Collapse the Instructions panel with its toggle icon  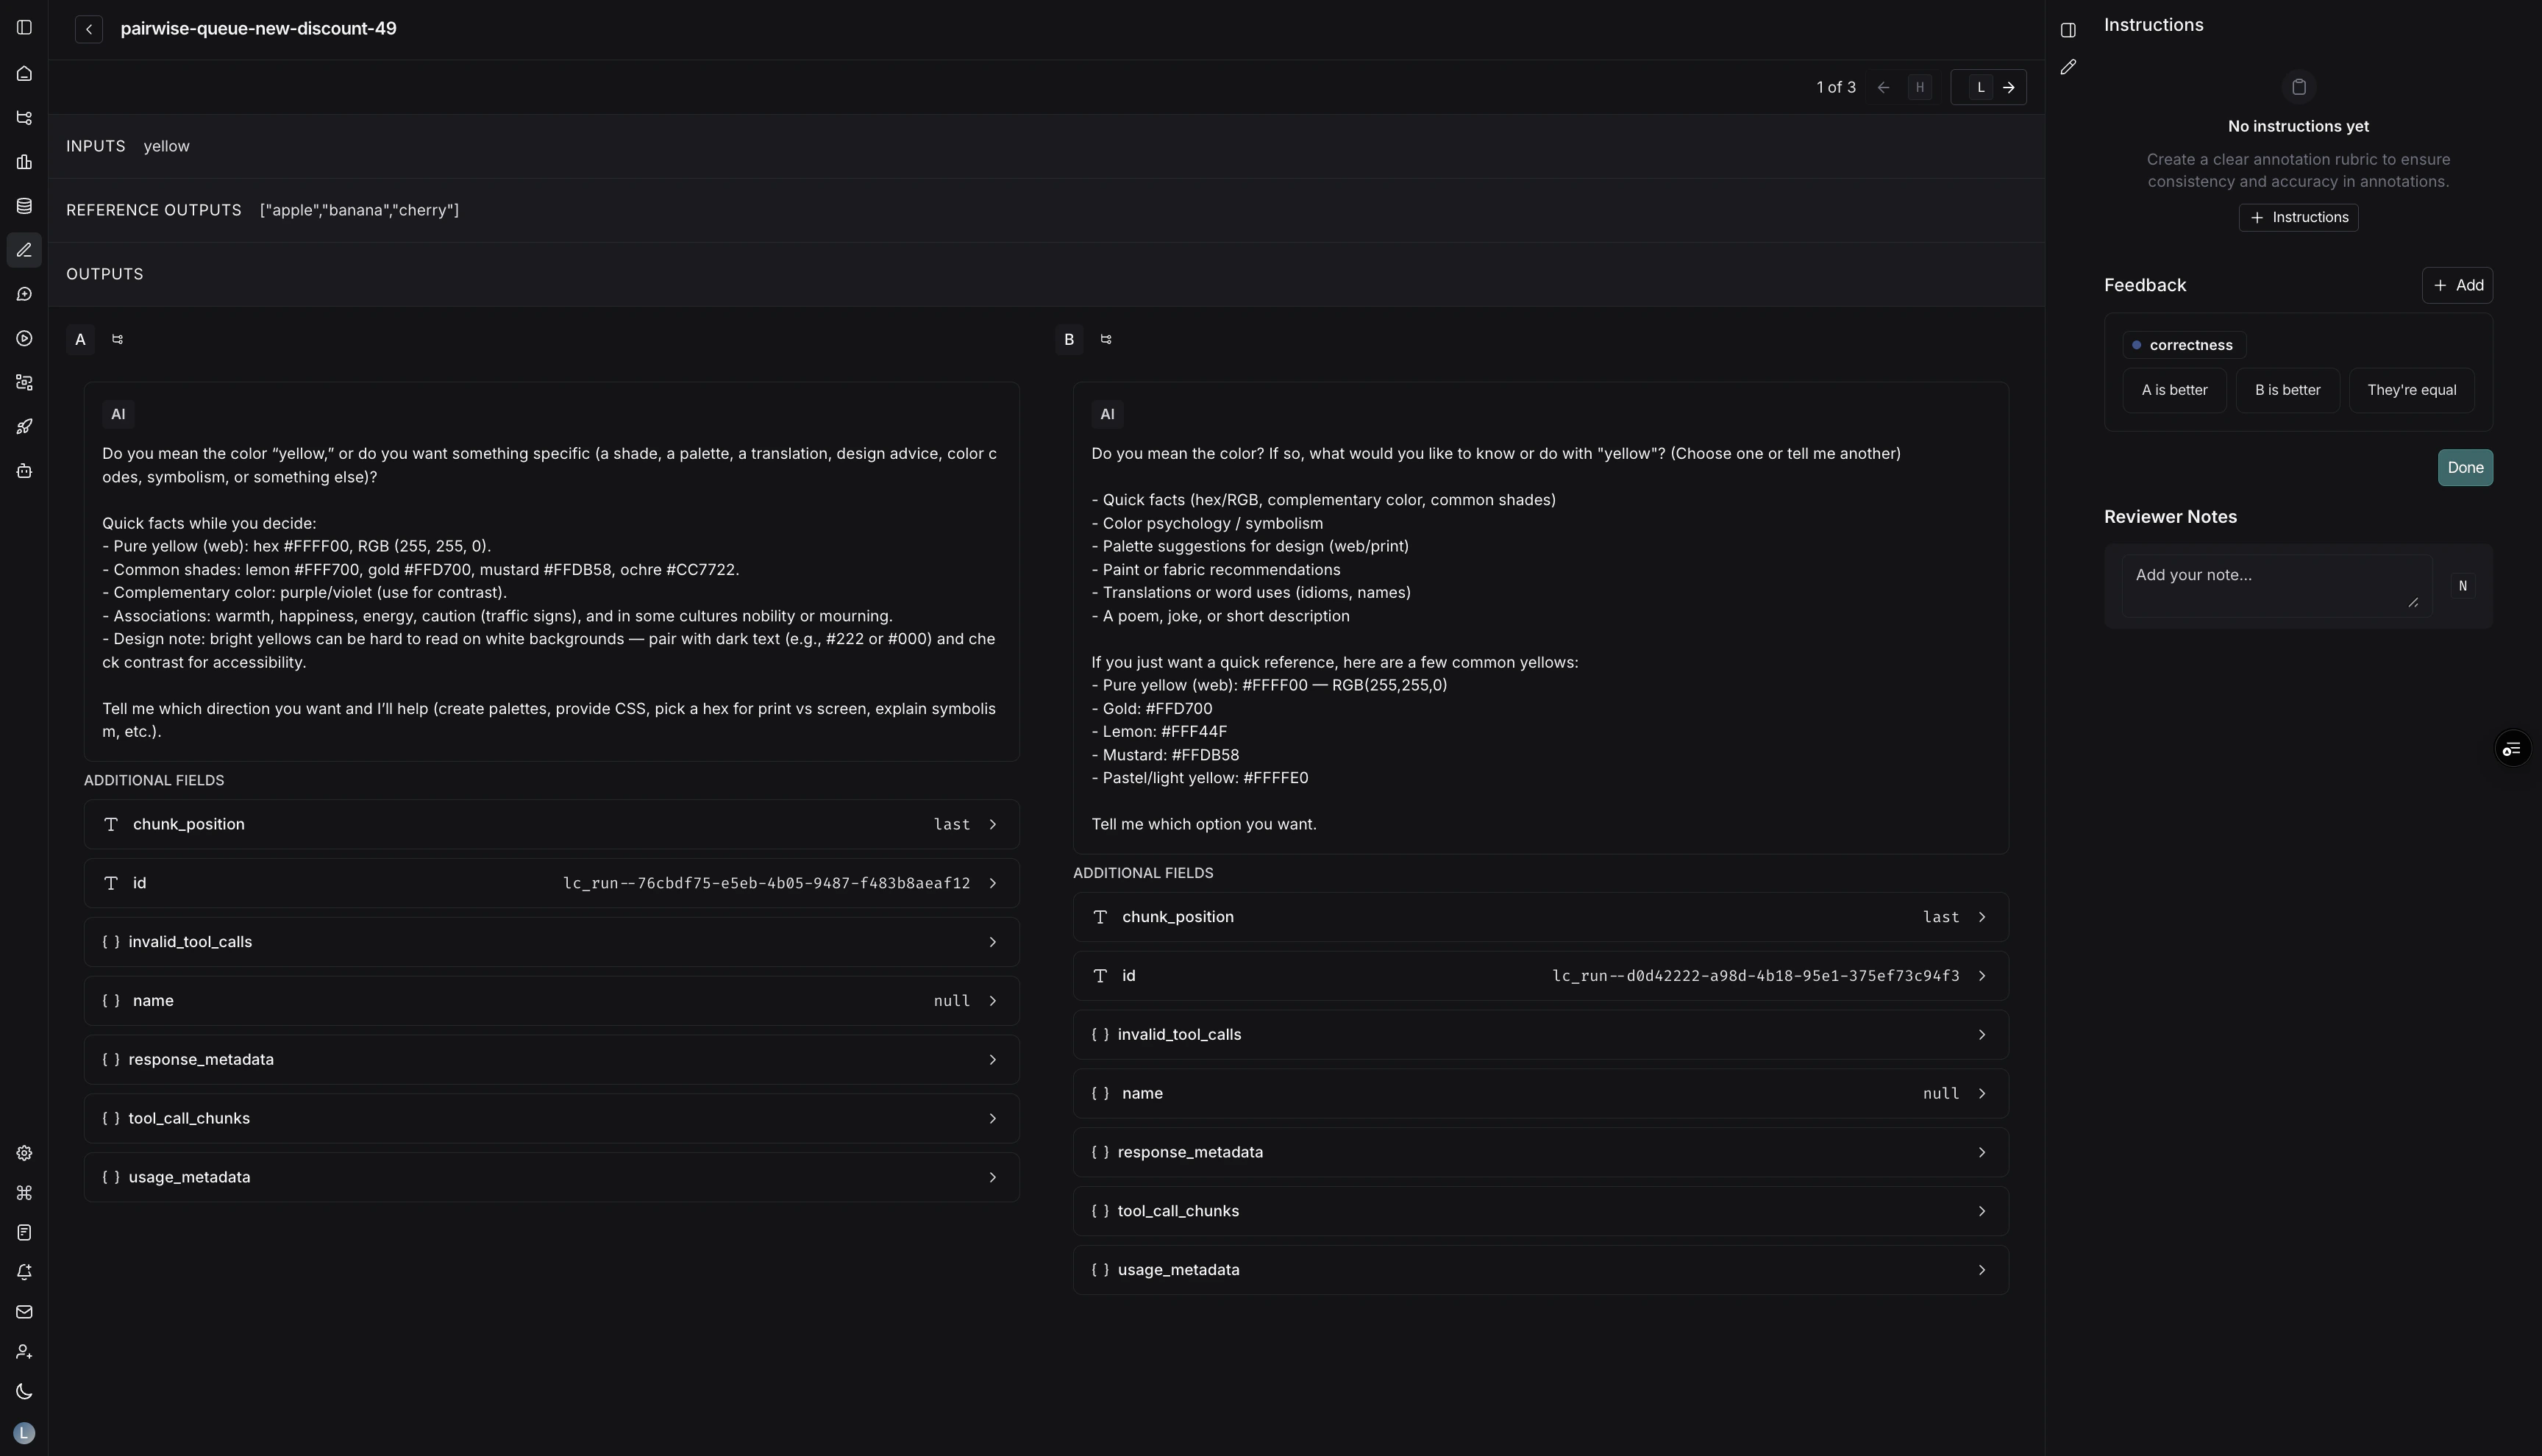point(2068,29)
